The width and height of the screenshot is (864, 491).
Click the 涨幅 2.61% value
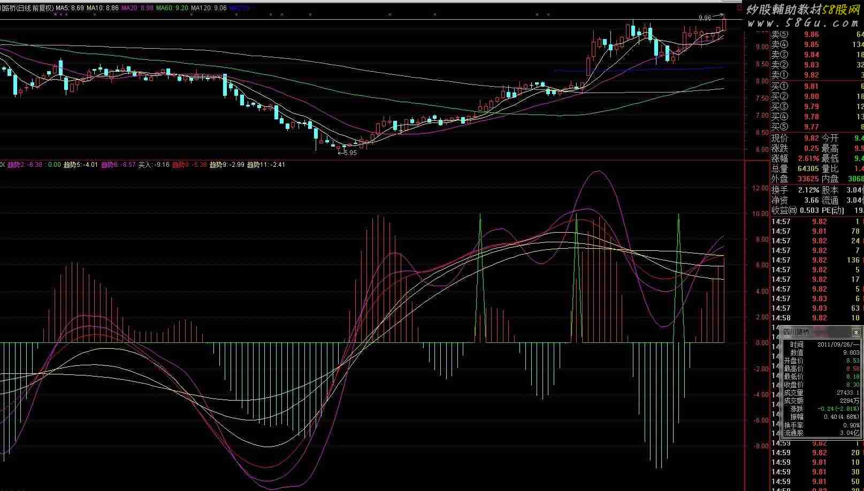(x=809, y=158)
